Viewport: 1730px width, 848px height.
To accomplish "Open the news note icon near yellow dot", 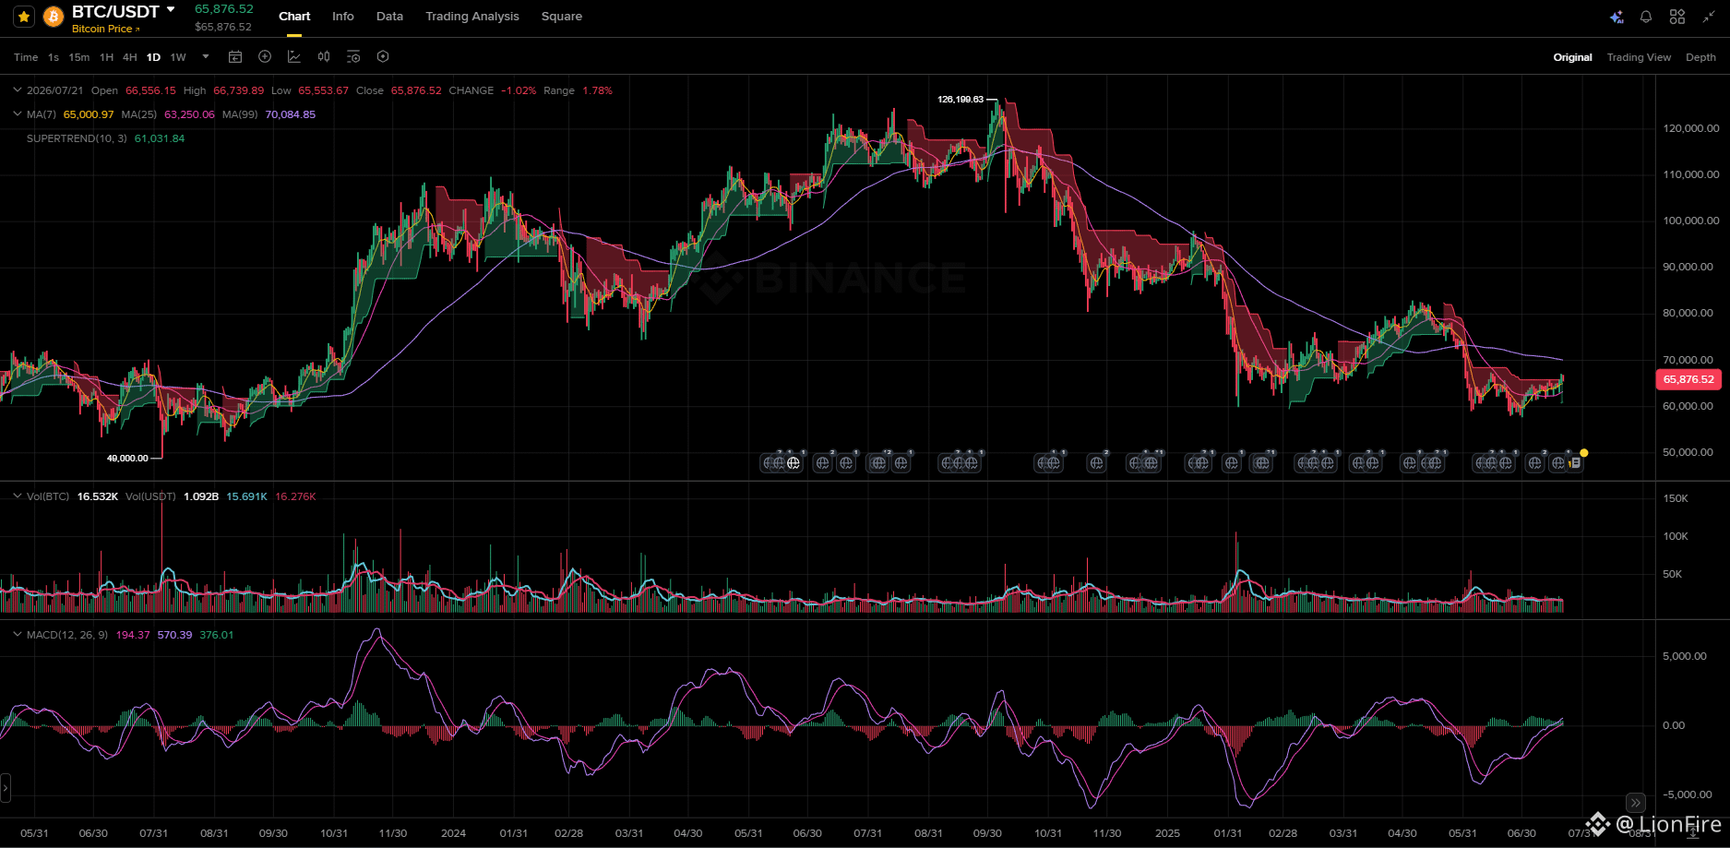I will 1576,463.
